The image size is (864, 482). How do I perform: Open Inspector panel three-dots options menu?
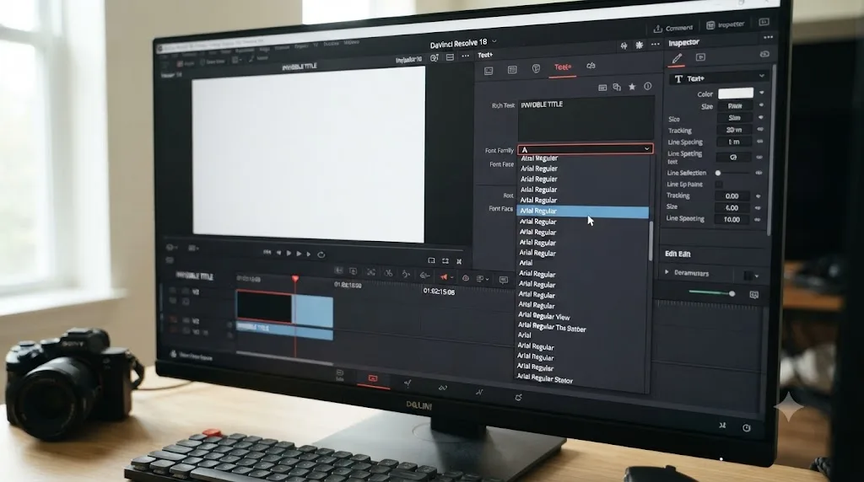[x=768, y=37]
